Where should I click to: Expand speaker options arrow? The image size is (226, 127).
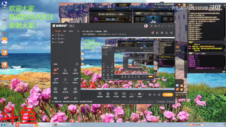coord(143,94)
